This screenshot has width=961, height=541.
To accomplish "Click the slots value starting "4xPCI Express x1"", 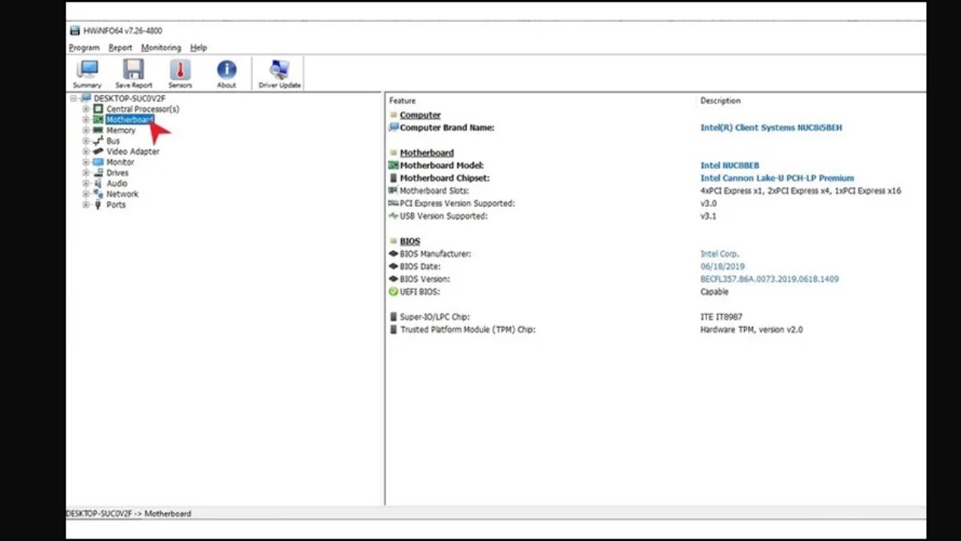I will (801, 191).
